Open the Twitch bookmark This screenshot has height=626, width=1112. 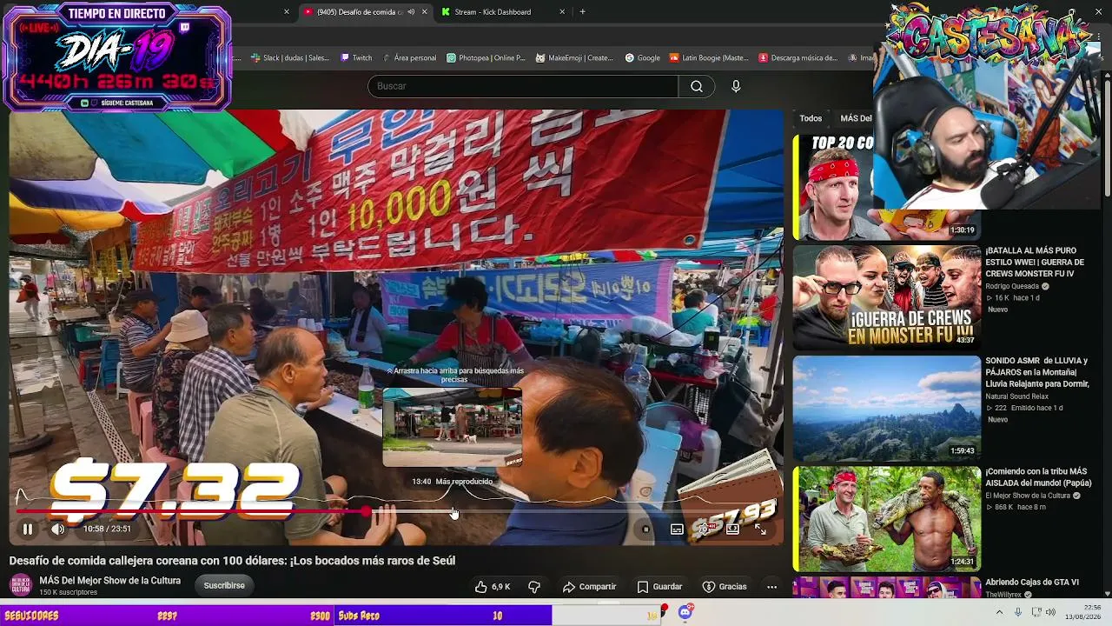[356, 58]
